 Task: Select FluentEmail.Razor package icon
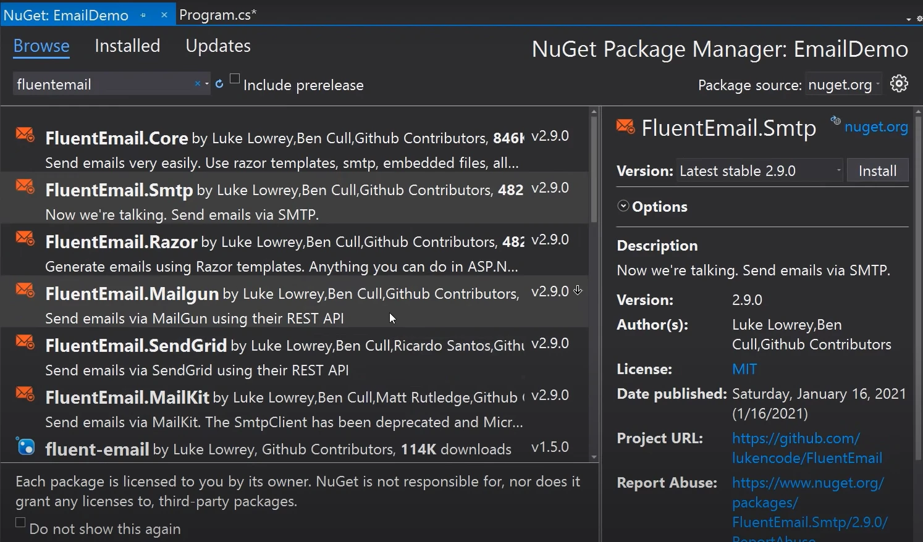click(x=25, y=238)
